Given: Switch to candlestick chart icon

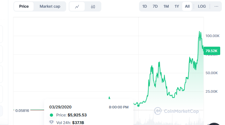Looking at the screenshot, I should pos(93,7).
